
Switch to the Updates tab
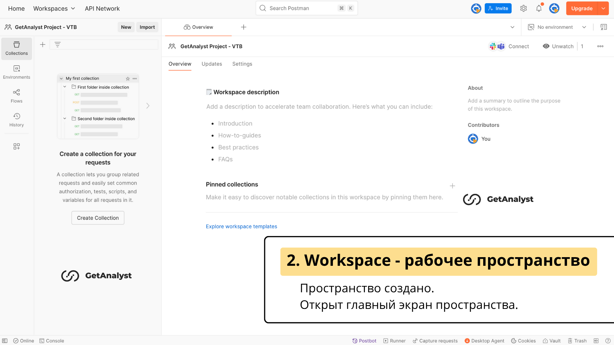tap(212, 64)
